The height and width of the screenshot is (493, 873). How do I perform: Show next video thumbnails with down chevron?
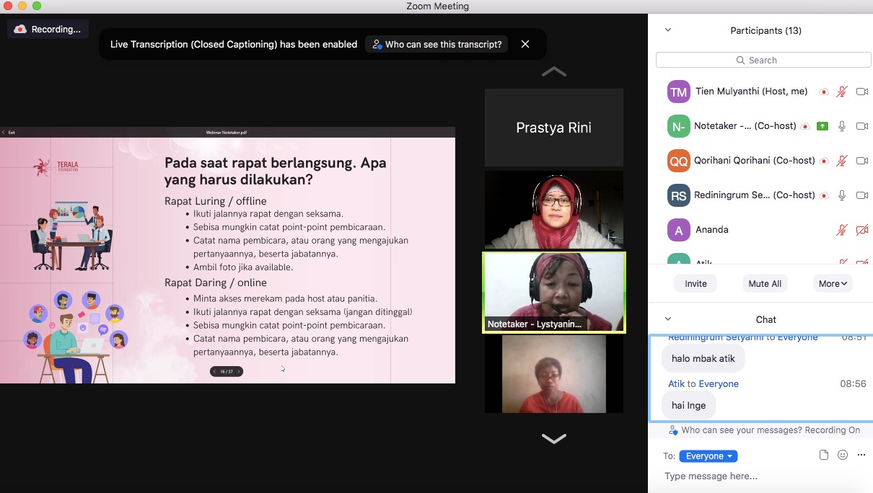(x=554, y=438)
